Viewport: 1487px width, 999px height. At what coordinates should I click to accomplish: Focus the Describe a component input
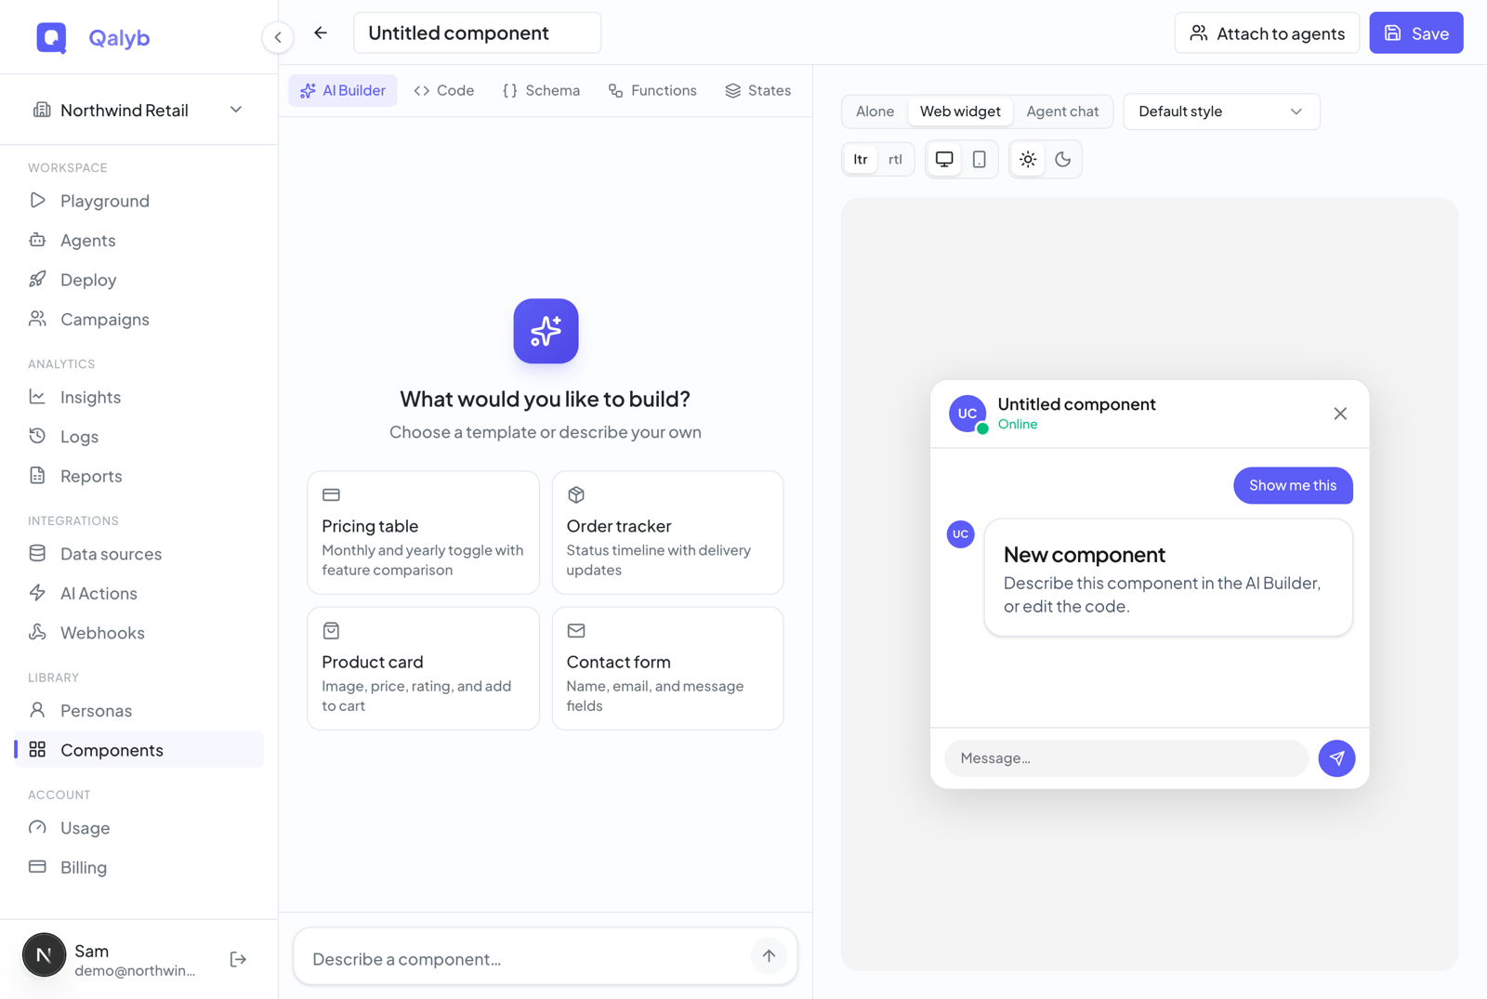coord(525,959)
